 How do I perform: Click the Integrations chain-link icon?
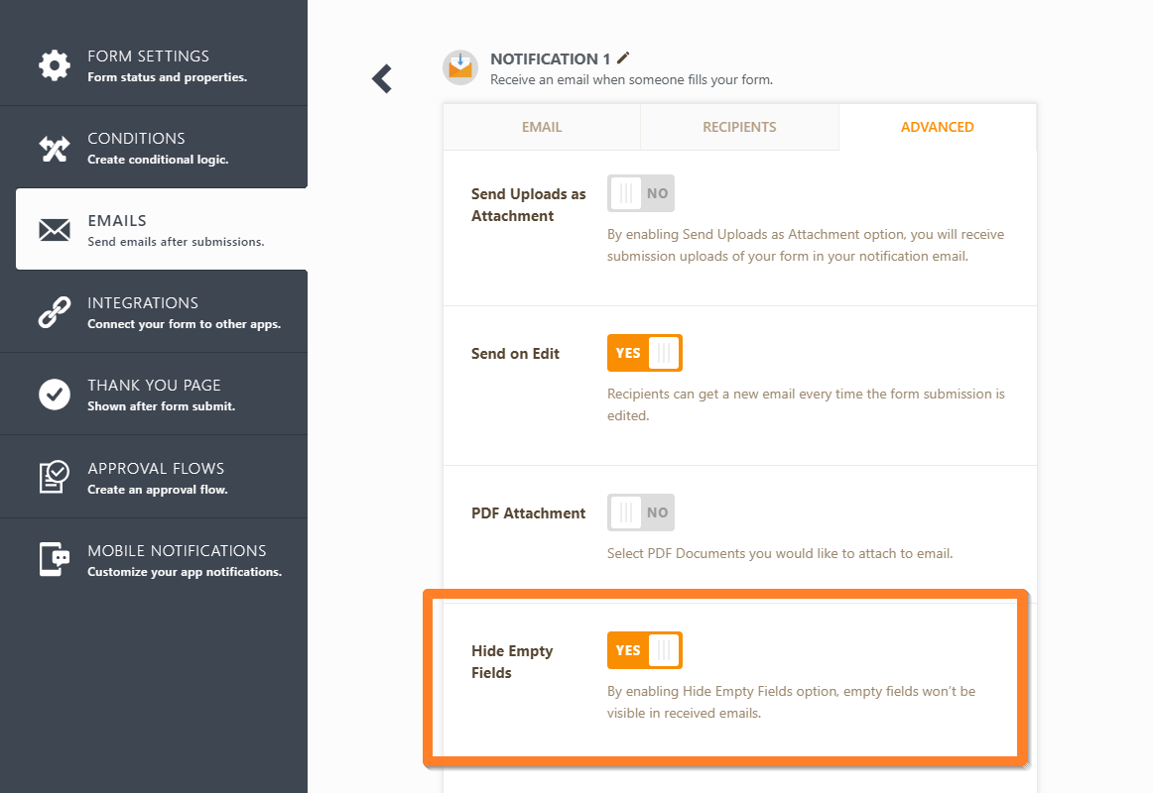(54, 312)
